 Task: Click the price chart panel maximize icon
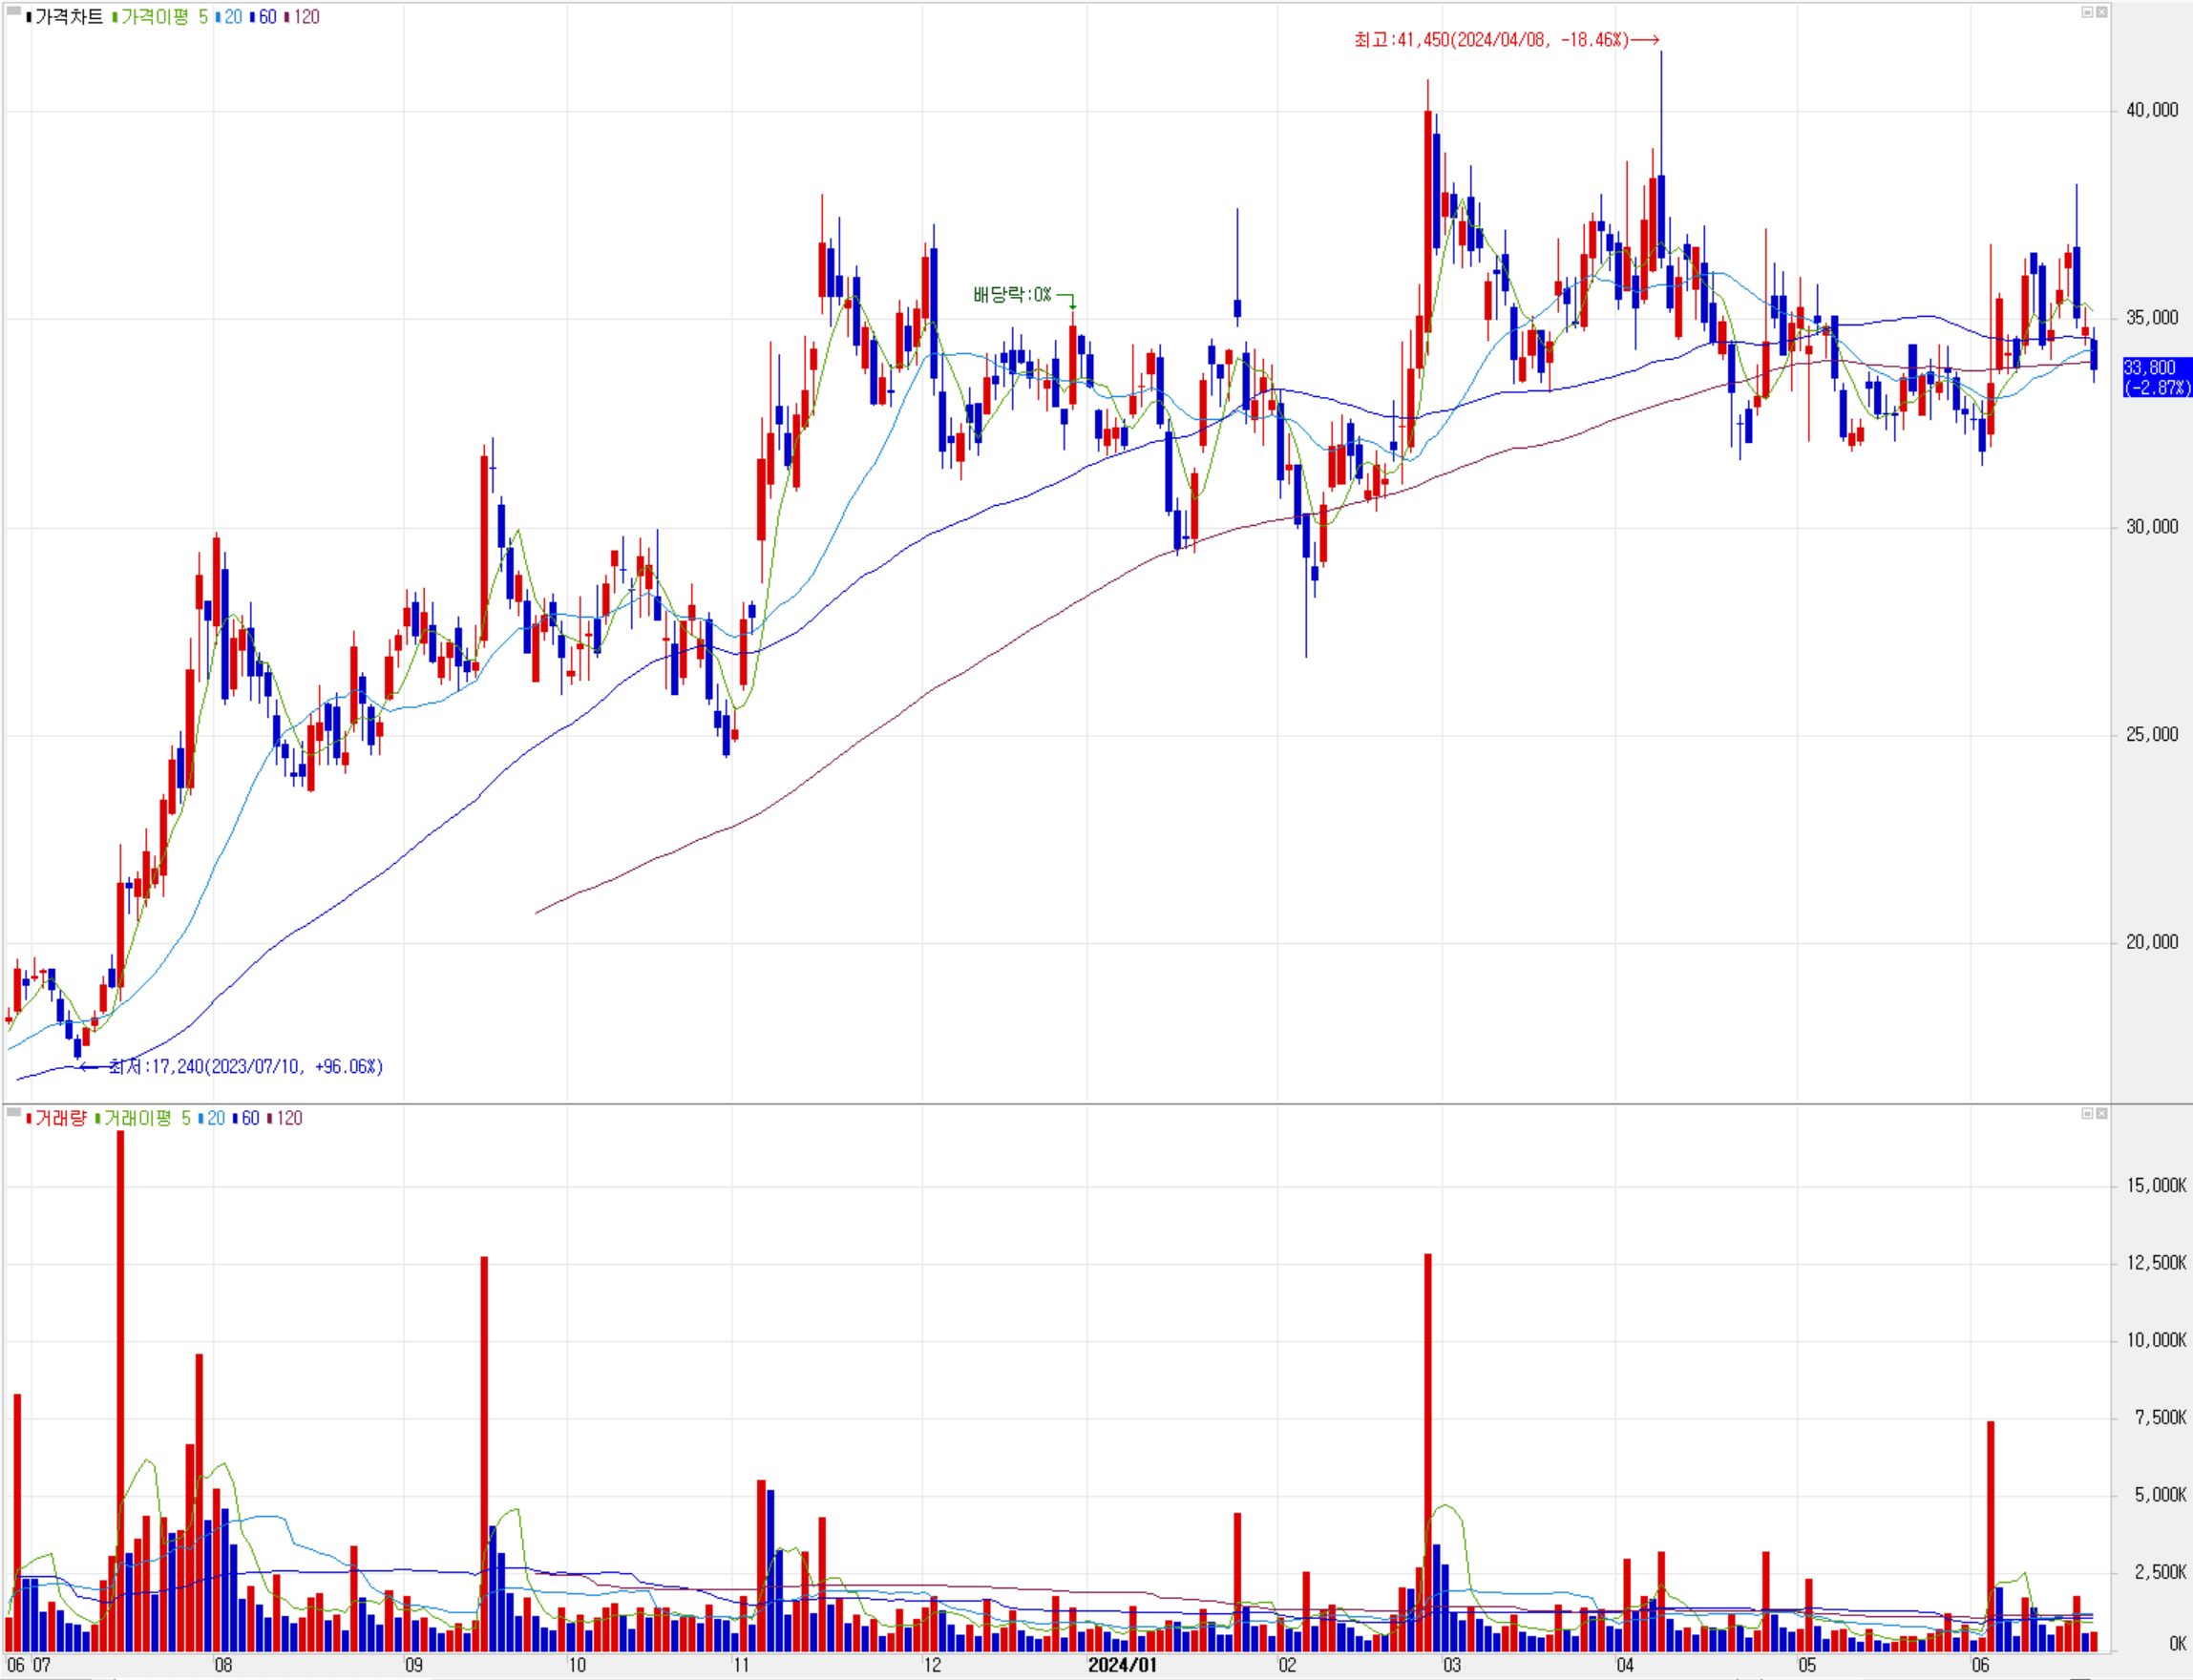(x=2087, y=12)
